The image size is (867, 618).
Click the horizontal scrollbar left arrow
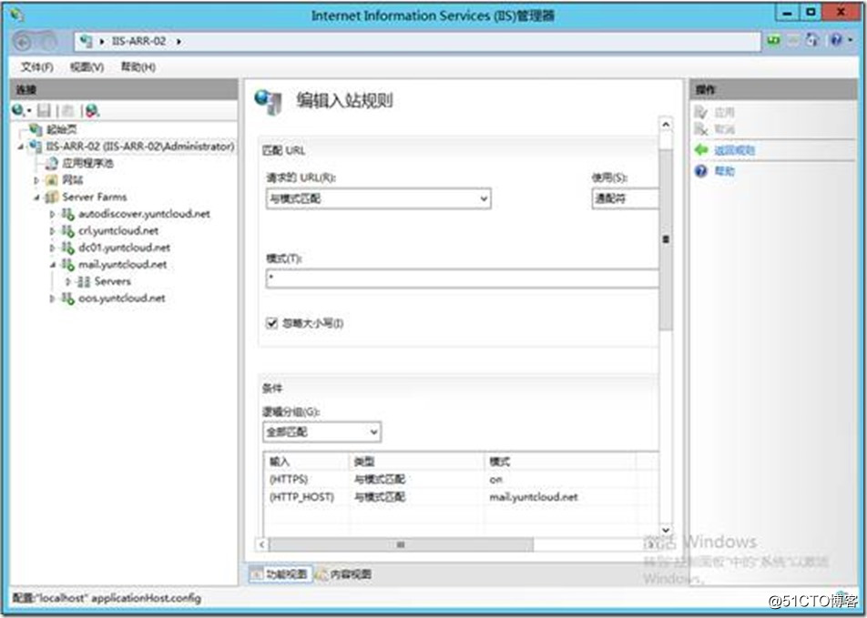click(262, 545)
